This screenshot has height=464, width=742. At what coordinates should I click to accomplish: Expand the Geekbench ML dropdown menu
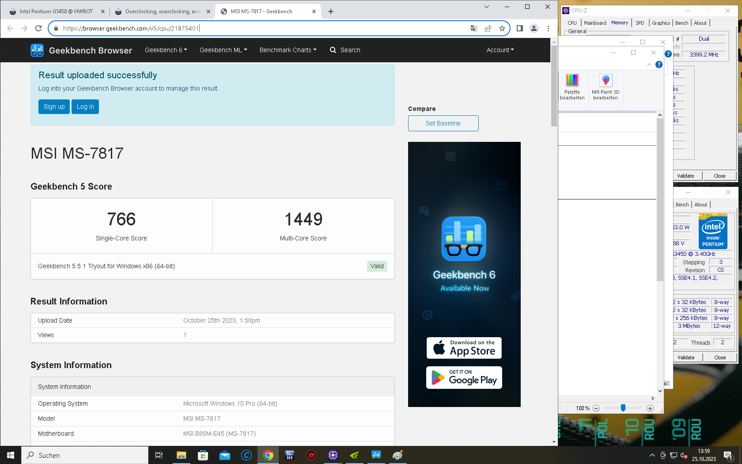pos(223,50)
